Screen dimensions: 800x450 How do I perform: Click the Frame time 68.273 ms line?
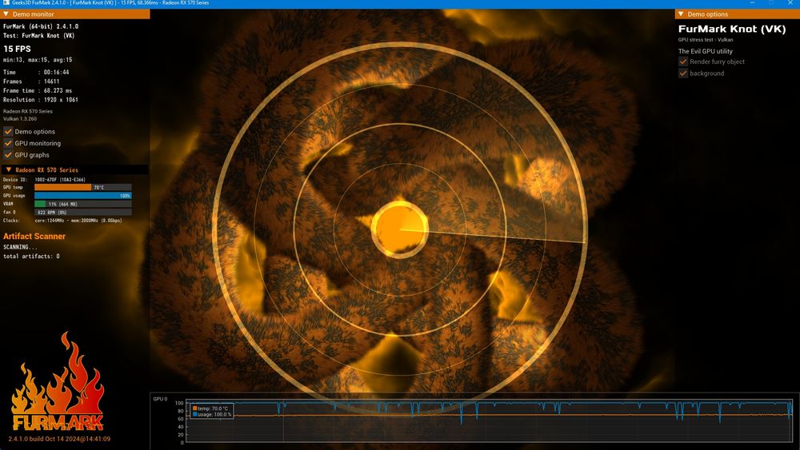[x=38, y=90]
